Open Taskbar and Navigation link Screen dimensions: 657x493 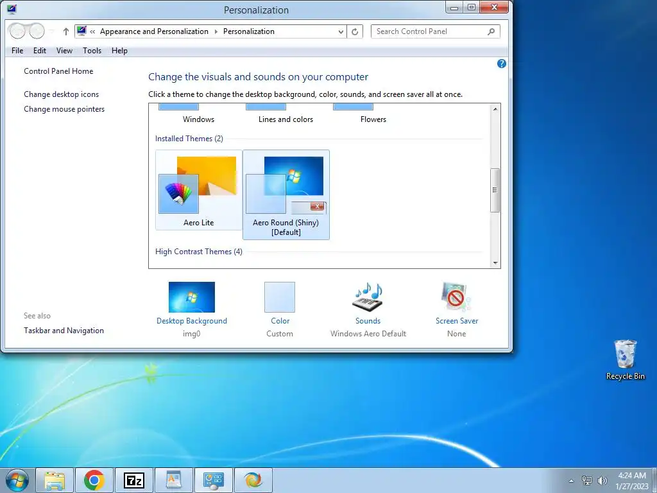[x=64, y=331]
